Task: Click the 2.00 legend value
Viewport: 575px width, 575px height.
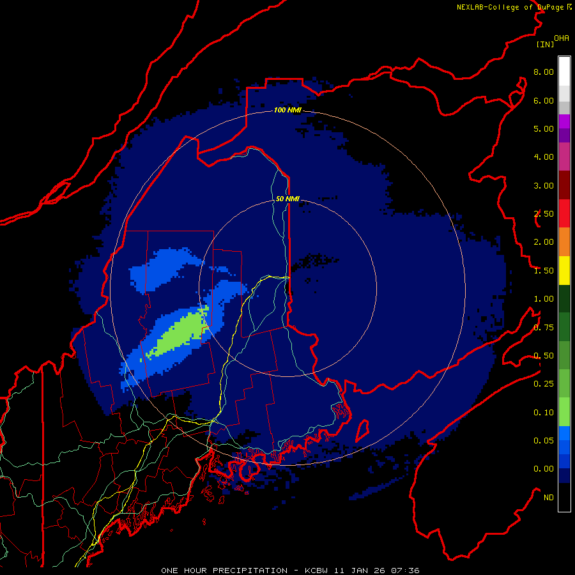Action: (544, 242)
